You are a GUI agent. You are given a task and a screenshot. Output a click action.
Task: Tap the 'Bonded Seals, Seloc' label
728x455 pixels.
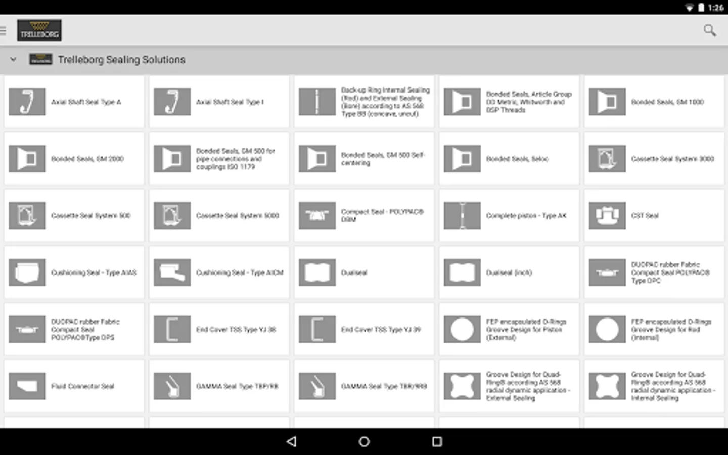coord(517,159)
